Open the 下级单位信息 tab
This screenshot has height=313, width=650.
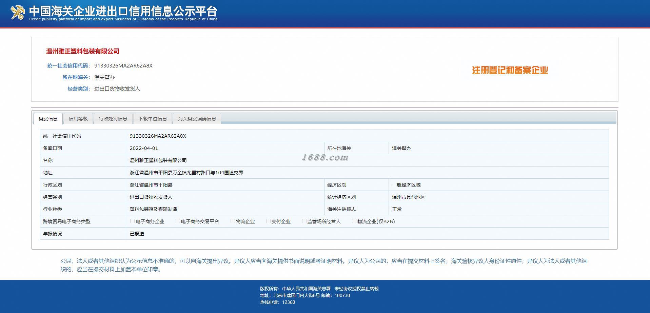point(153,119)
